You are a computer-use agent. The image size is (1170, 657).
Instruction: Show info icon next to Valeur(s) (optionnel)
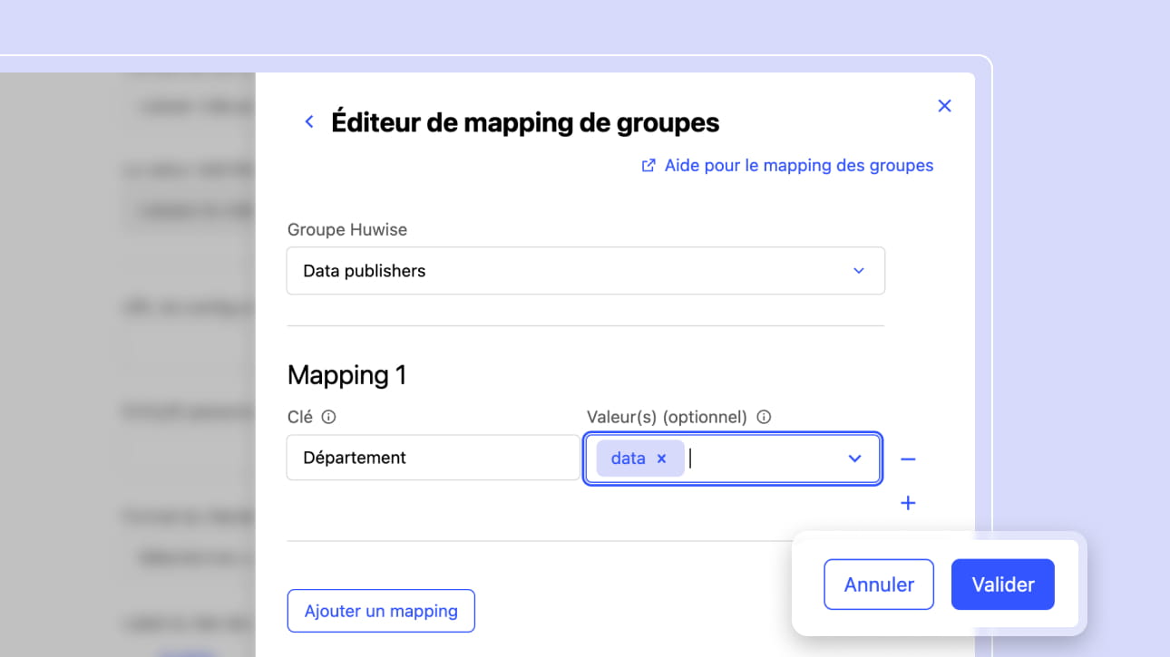764,418
